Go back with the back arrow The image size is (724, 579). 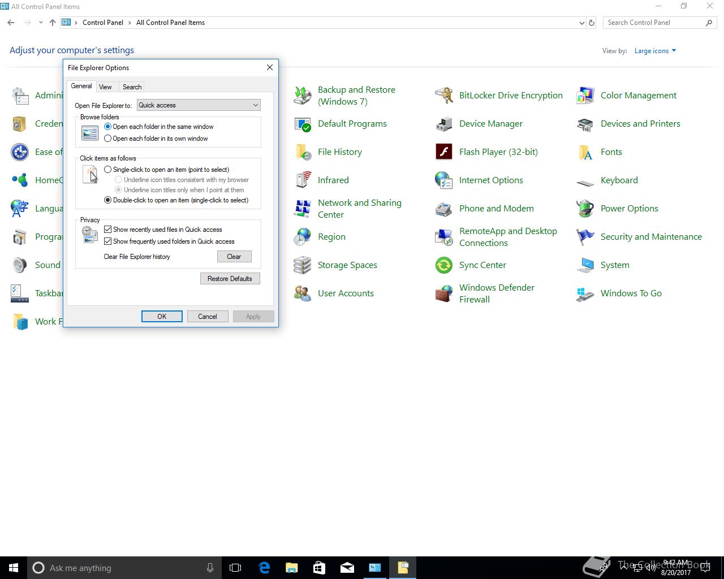(x=11, y=23)
